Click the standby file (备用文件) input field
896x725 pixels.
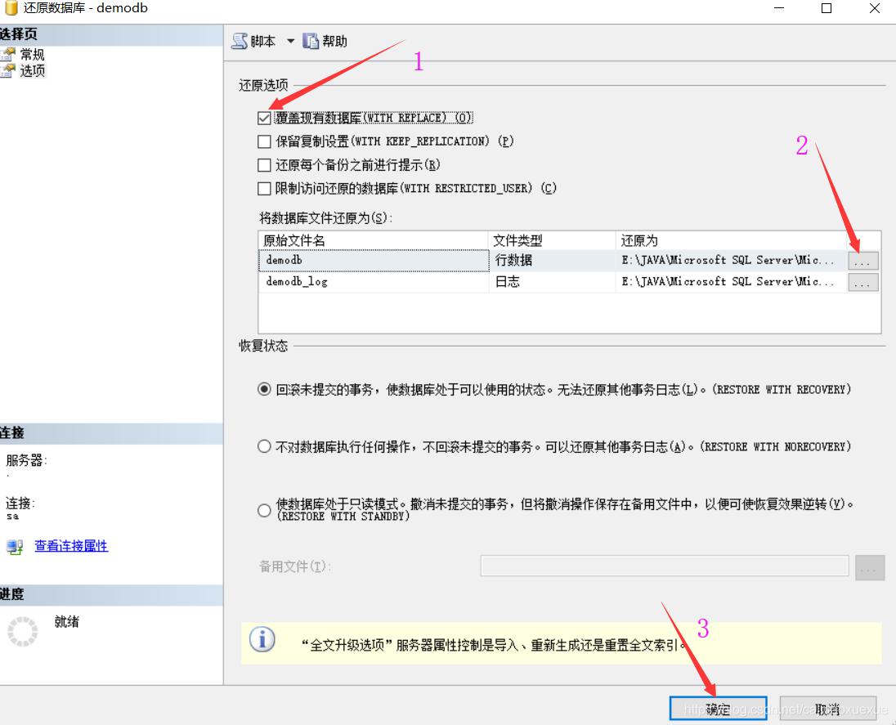tap(665, 566)
